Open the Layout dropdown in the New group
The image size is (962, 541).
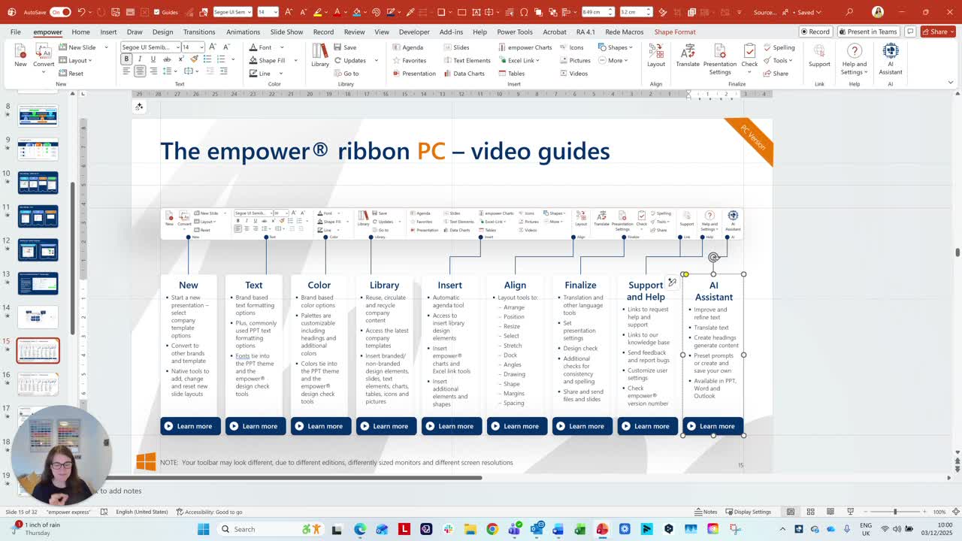pos(74,60)
